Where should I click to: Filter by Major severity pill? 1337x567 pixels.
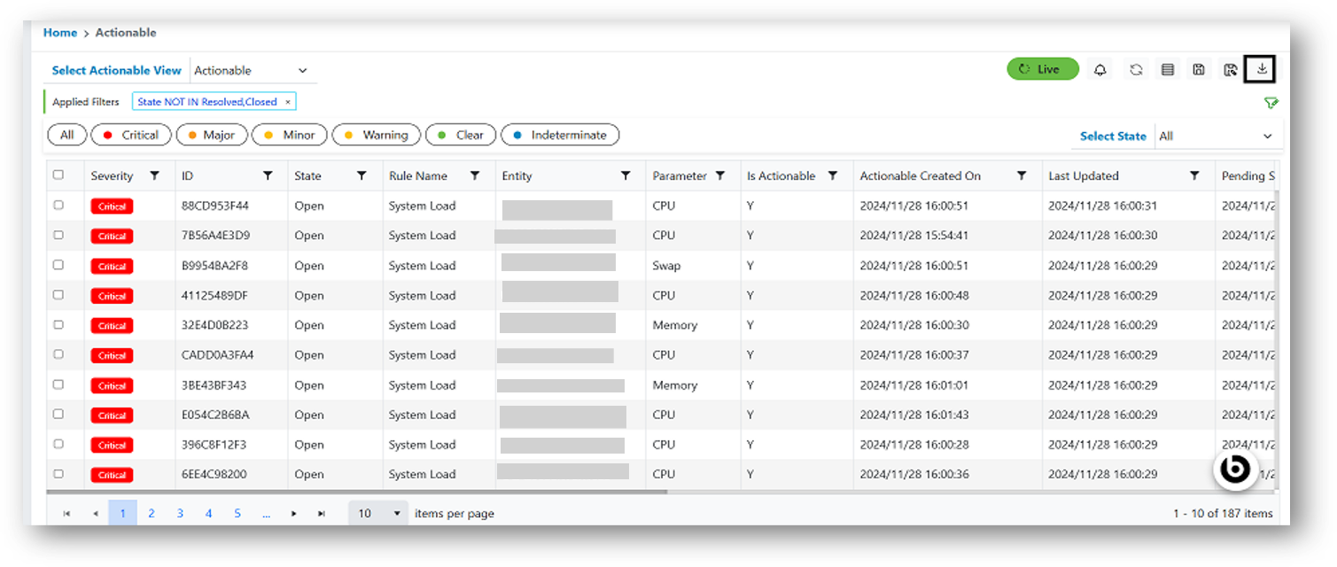point(212,135)
